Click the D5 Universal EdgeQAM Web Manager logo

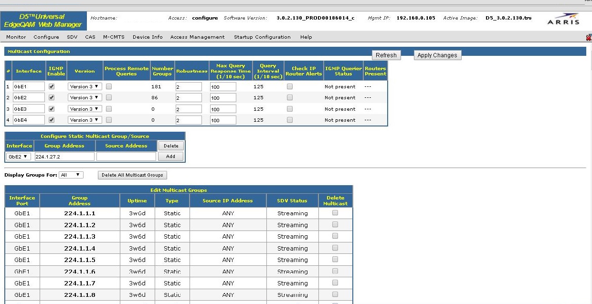tap(43, 21)
